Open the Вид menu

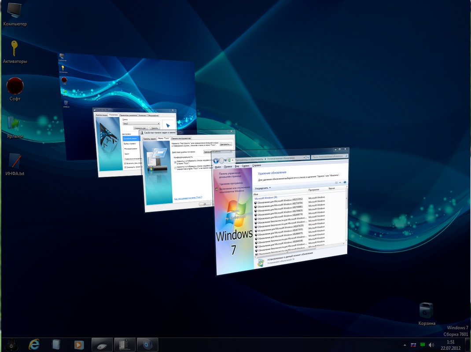tap(237, 166)
